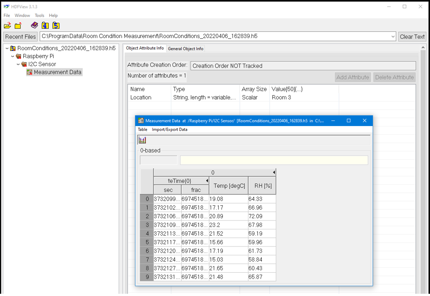Show HDF5 library version via toolbar icon
Screen dimensions: 430x296
coord(56,25)
